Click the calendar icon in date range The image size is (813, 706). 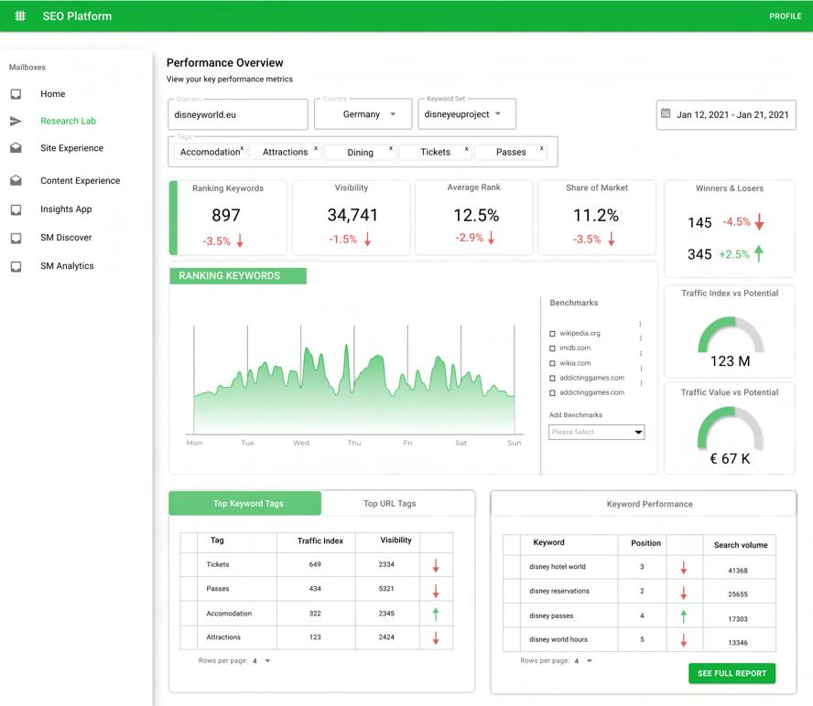pos(666,113)
